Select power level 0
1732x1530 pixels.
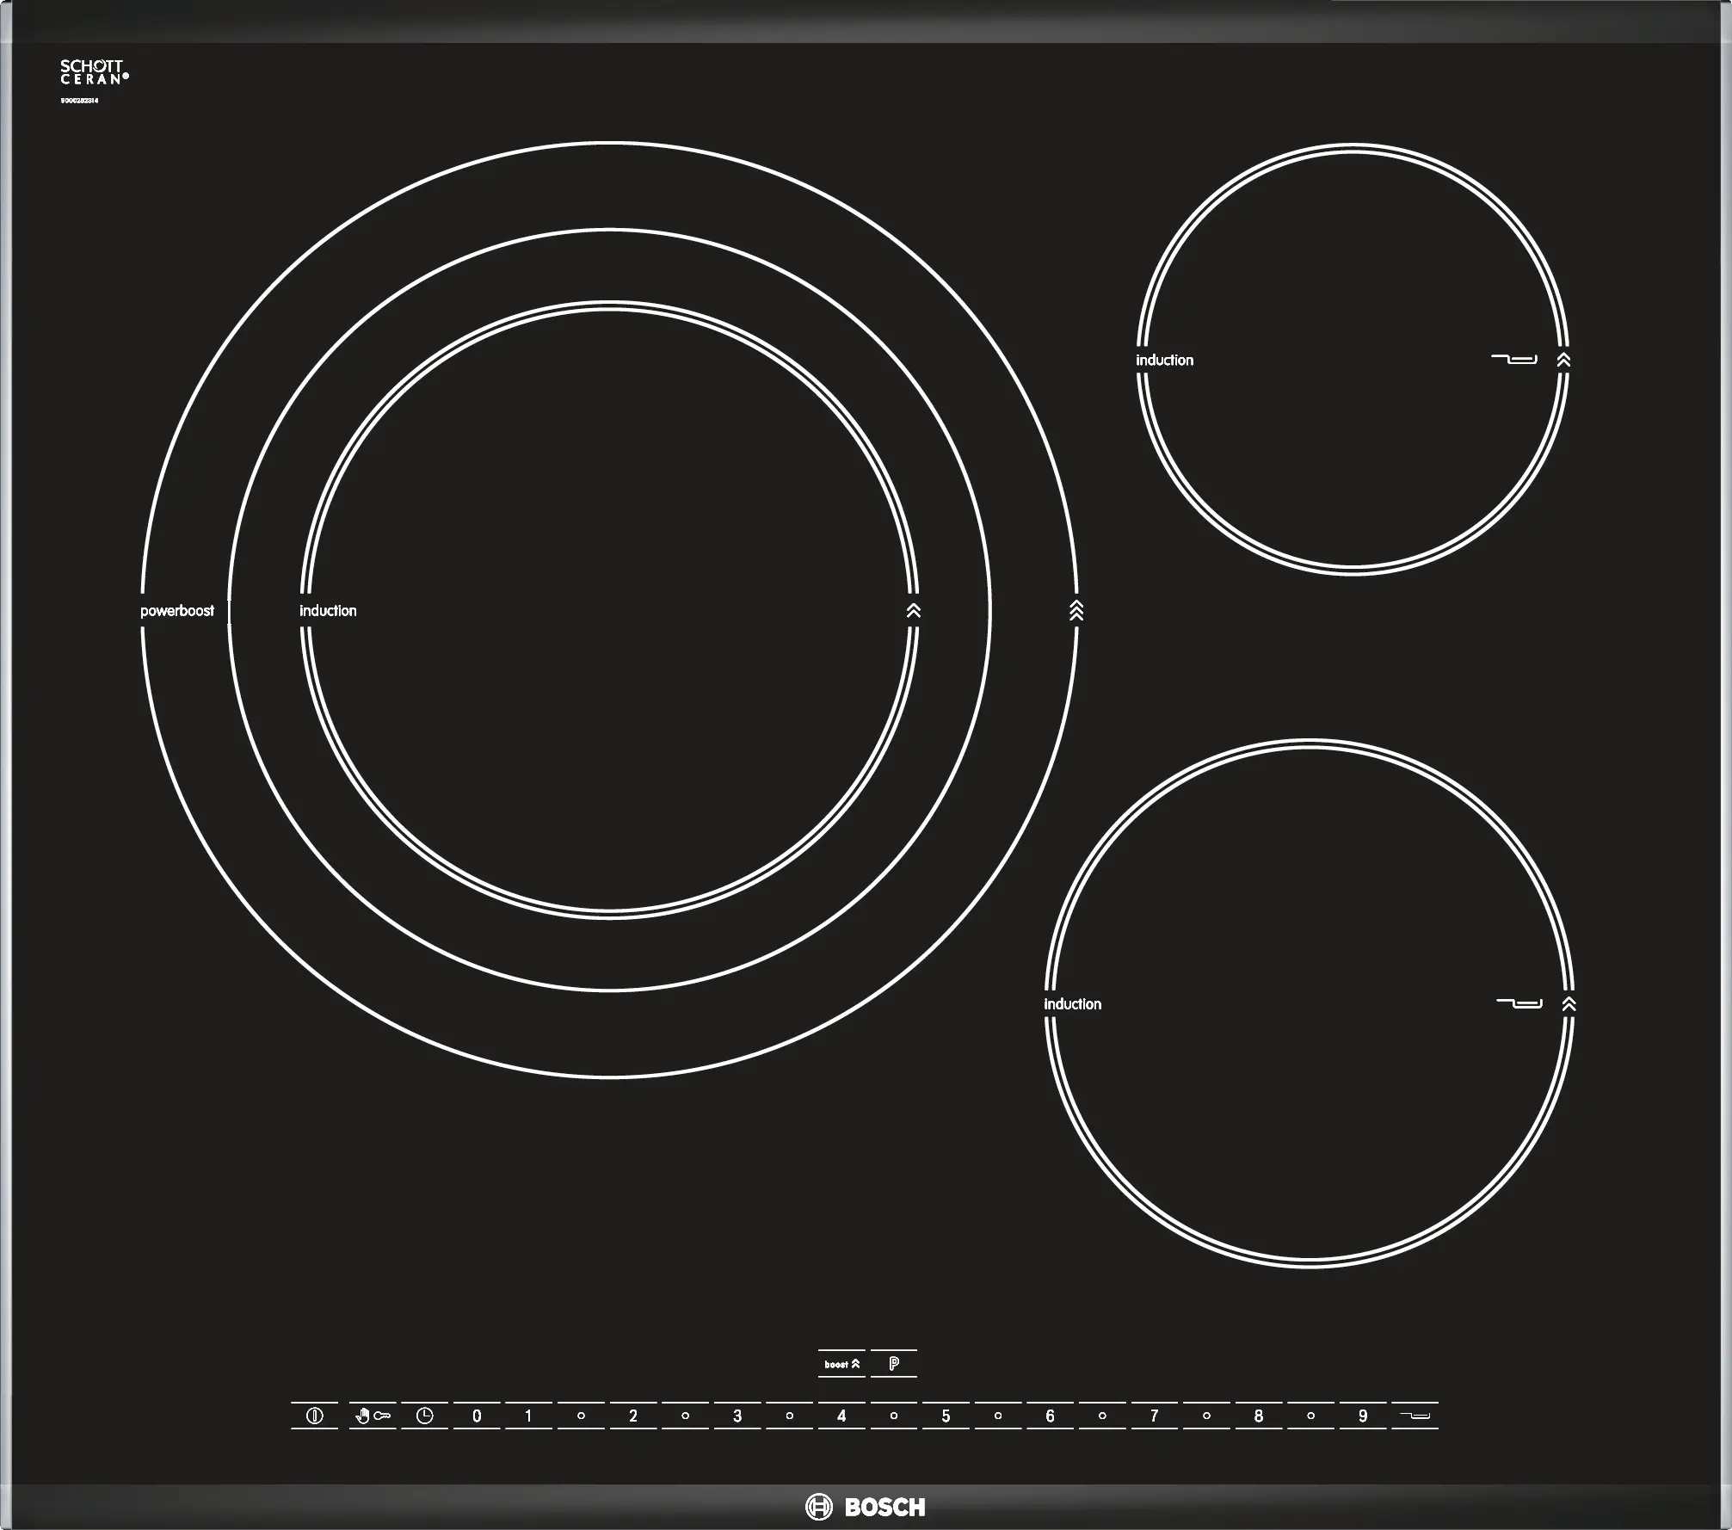pos(477,1416)
